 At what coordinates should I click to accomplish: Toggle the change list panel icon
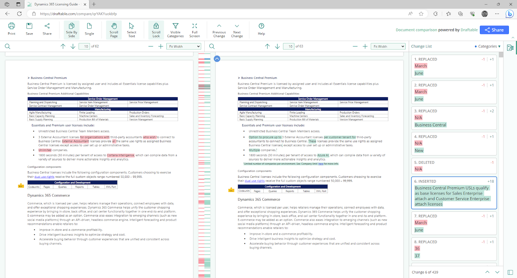510,48
